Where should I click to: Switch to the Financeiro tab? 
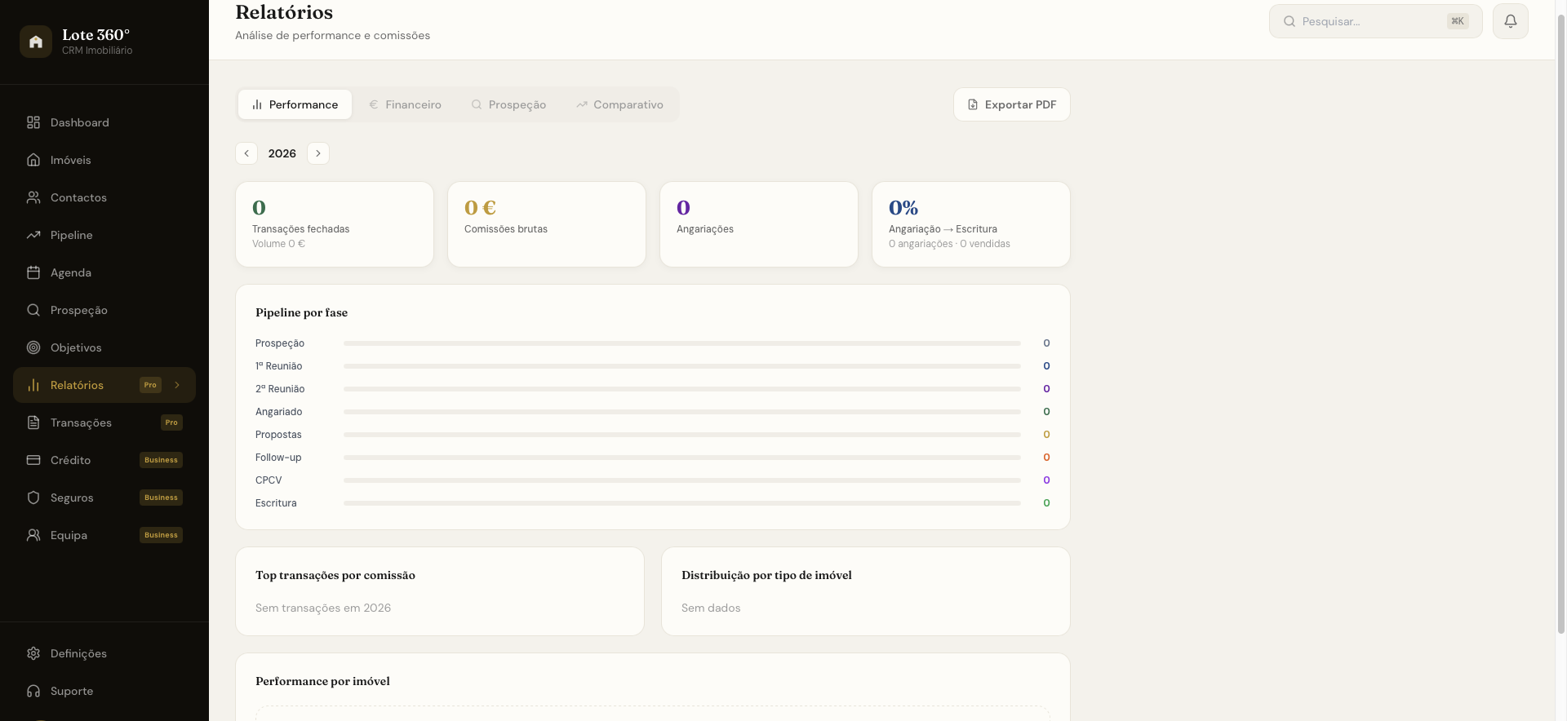click(405, 104)
